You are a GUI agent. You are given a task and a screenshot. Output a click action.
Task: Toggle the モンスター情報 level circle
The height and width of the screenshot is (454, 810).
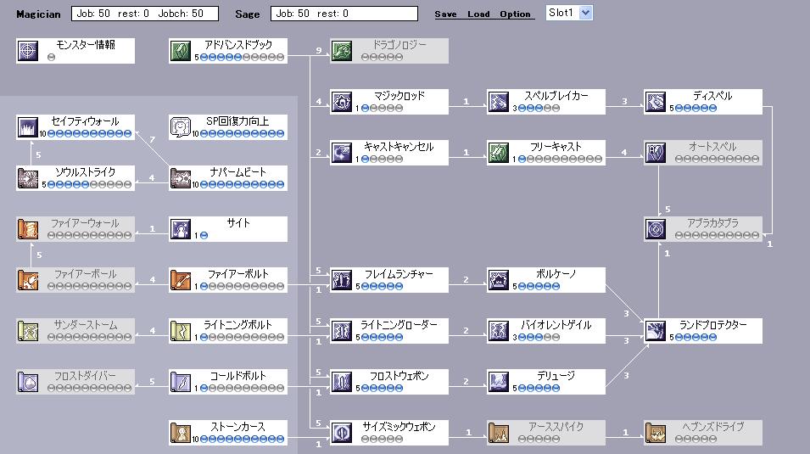pos(51,58)
